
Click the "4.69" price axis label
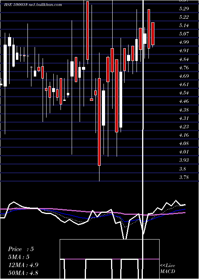pyautogui.click(x=184, y=76)
